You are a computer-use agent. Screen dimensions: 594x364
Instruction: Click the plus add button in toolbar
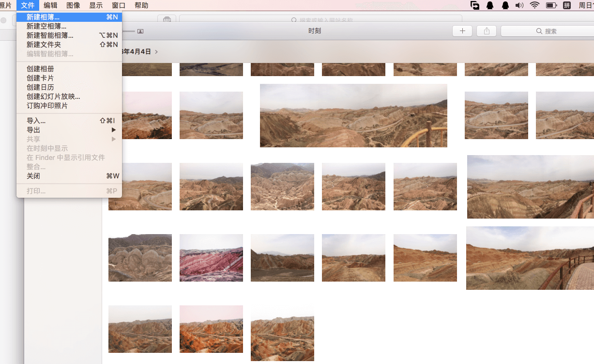462,31
